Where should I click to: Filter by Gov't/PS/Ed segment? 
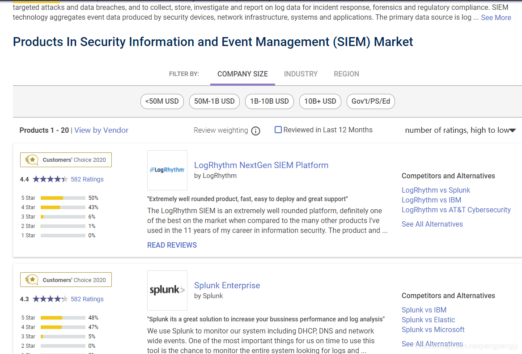[x=371, y=101]
